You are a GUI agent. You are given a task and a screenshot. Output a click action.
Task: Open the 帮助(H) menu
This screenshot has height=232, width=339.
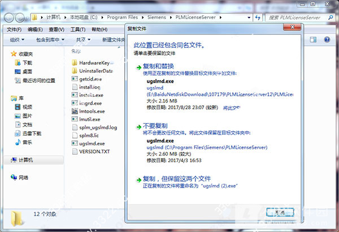tap(99, 29)
